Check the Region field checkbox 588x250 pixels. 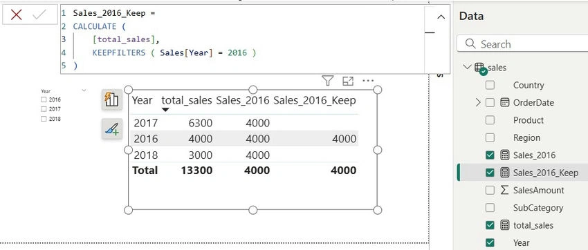tap(490, 137)
